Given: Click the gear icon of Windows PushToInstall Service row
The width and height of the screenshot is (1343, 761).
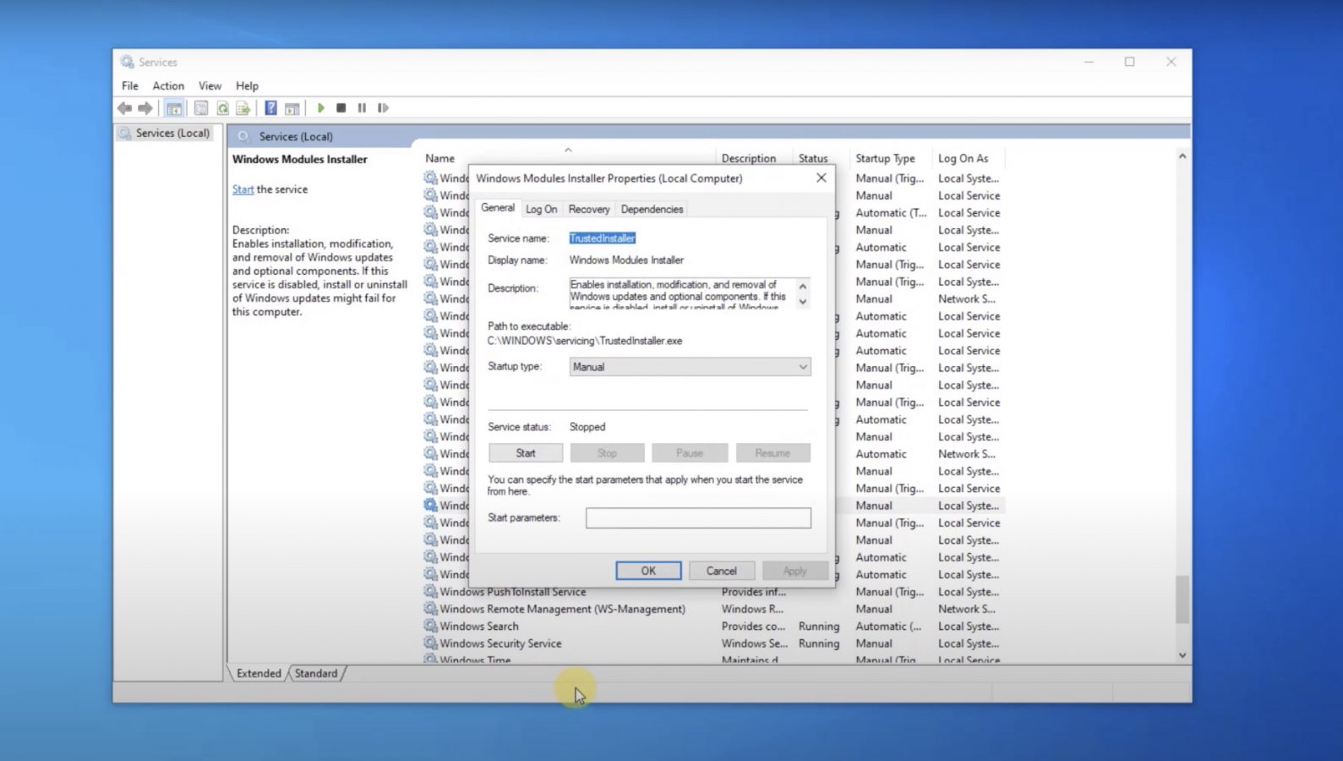Looking at the screenshot, I should coord(431,592).
